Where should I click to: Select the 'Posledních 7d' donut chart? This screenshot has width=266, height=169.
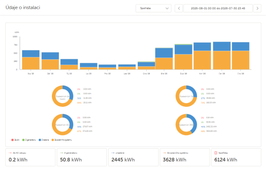point(186,96)
